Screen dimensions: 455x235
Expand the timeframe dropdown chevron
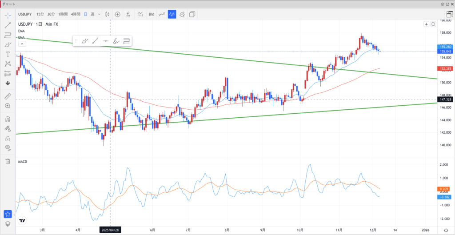(x=99, y=14)
